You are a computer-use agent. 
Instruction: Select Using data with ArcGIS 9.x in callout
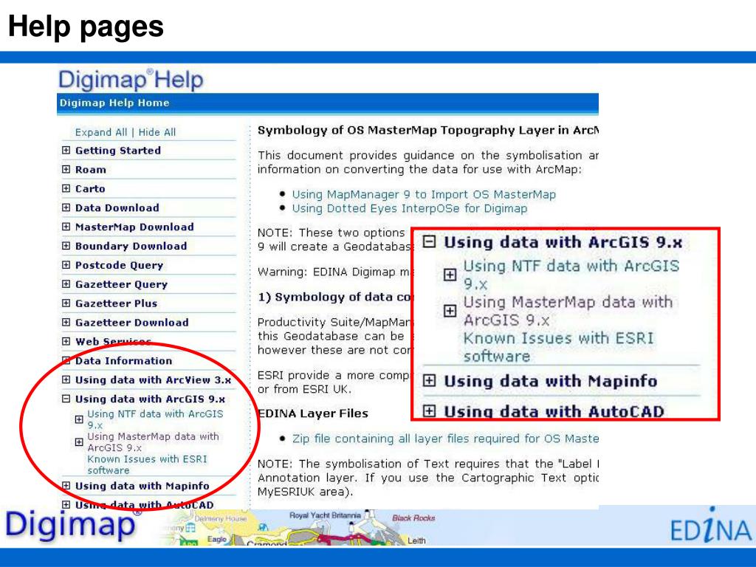coord(563,242)
